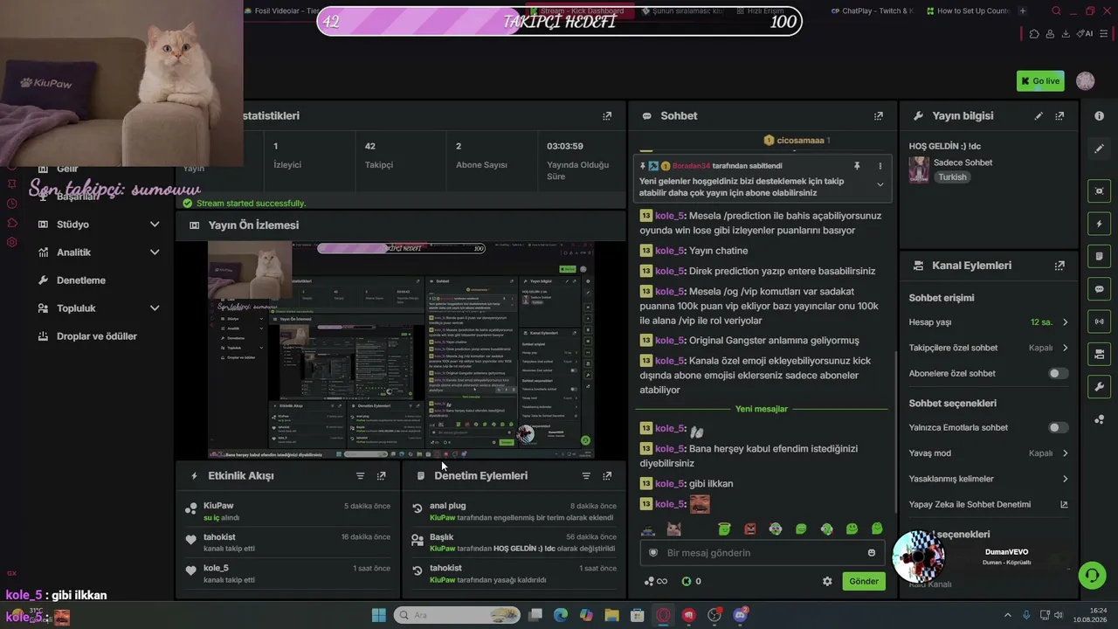Image resolution: width=1118 pixels, height=629 pixels.
Task: Switch to Fosil Videolar browser tab
Action: click(279, 11)
